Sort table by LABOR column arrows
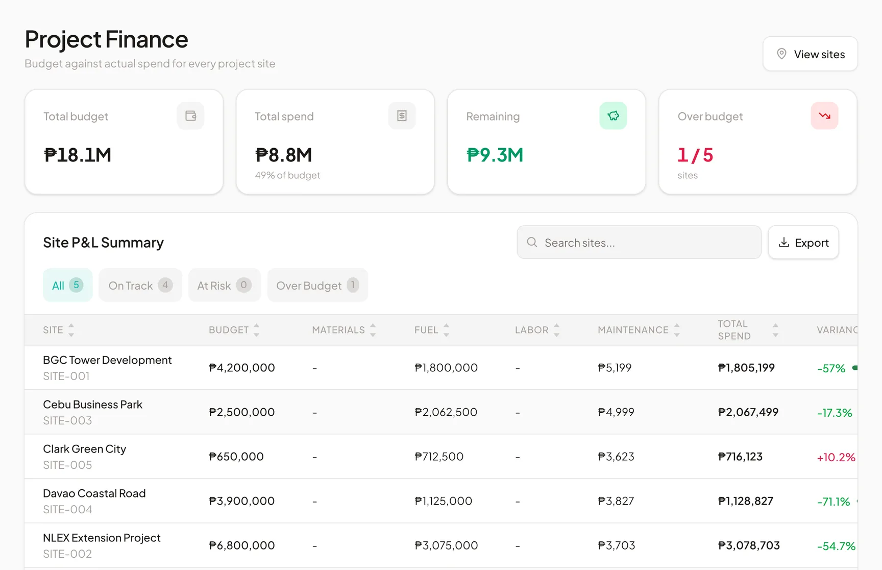The image size is (882, 570). (556, 330)
